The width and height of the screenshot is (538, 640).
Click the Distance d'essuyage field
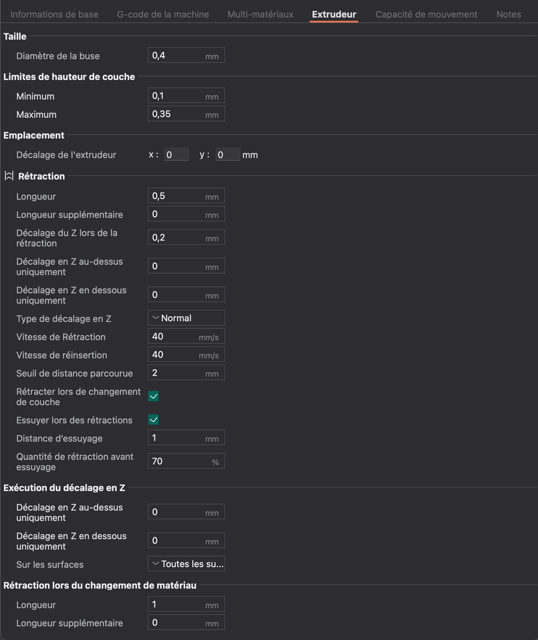tap(177, 438)
